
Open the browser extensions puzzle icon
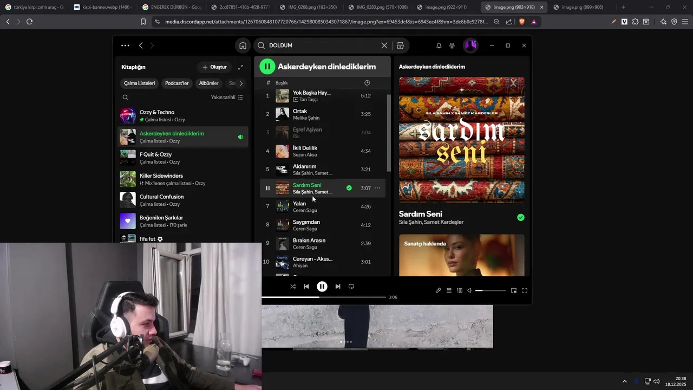click(636, 22)
